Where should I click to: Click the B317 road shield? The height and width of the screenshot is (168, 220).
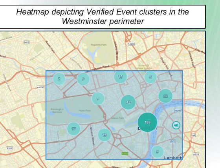click(x=9, y=148)
